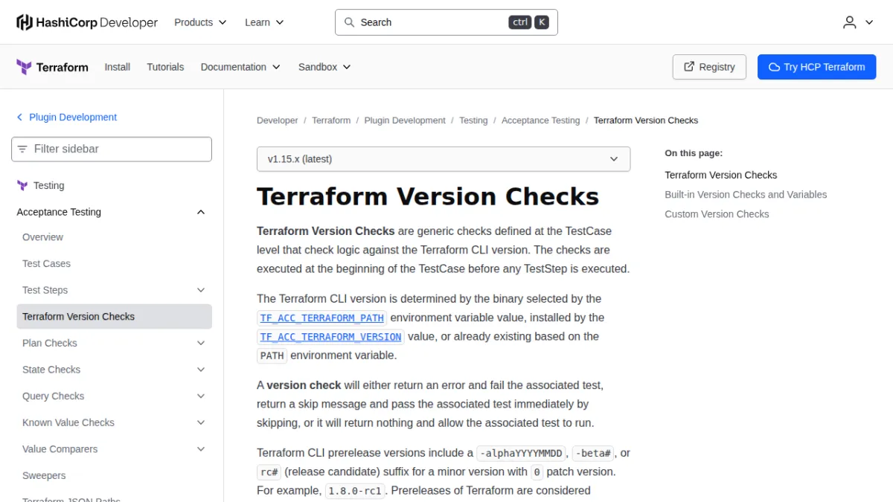
Task: Click the Registry button
Action: (710, 67)
